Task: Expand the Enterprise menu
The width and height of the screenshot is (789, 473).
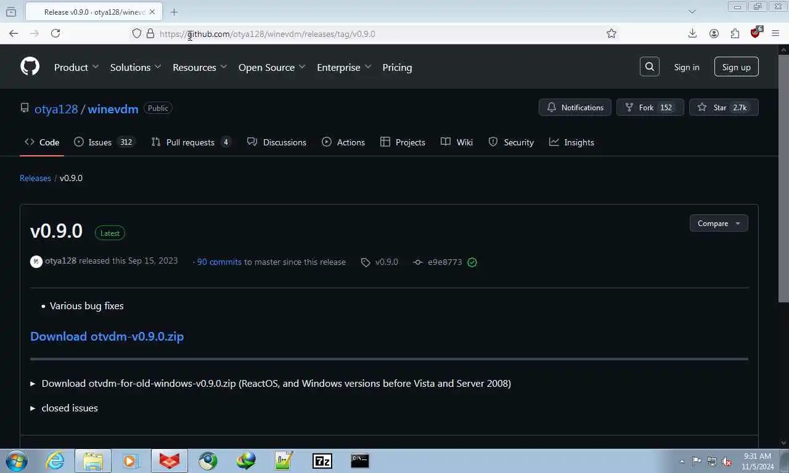Action: [x=344, y=67]
